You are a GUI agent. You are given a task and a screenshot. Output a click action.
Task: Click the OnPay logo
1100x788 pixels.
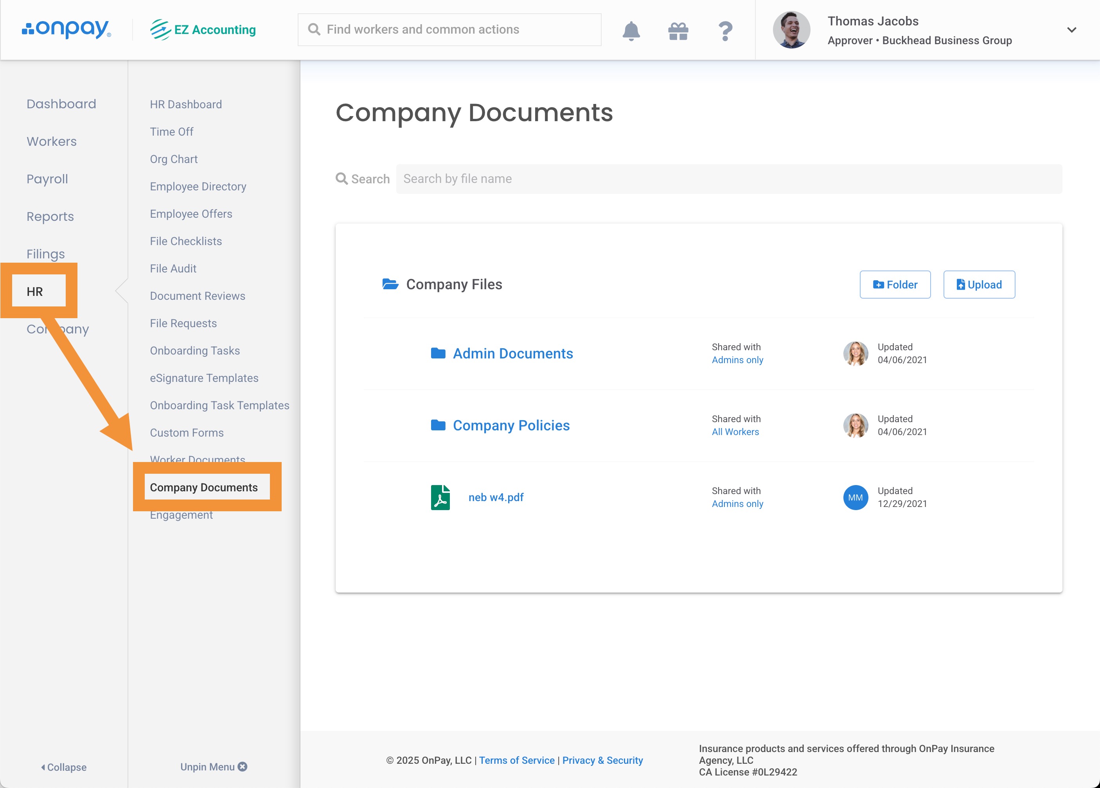[x=67, y=29]
